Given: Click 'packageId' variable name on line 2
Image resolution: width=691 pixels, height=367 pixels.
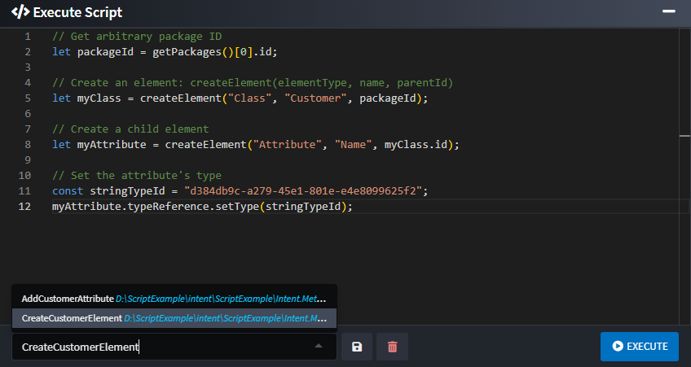Looking at the screenshot, I should (x=105, y=52).
